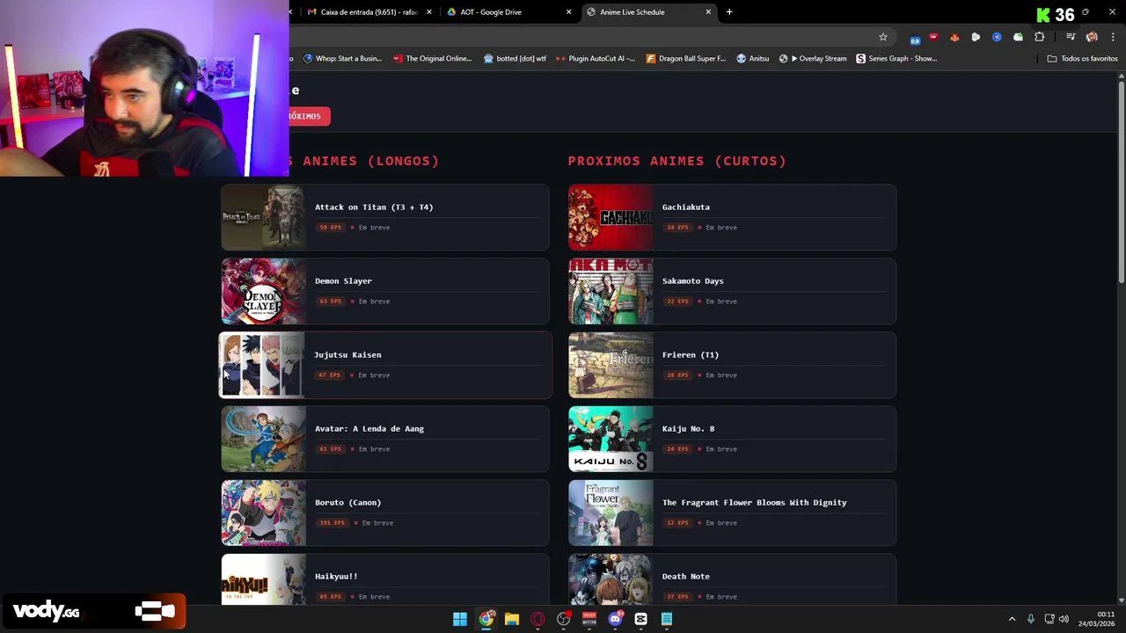Image resolution: width=1126 pixels, height=633 pixels.
Task: Select the Anime Live Schedule tab
Action: 648,12
